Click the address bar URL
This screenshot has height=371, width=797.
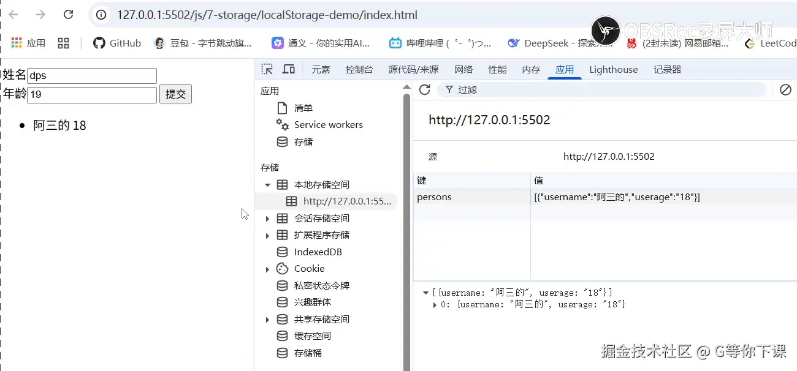coord(267,15)
